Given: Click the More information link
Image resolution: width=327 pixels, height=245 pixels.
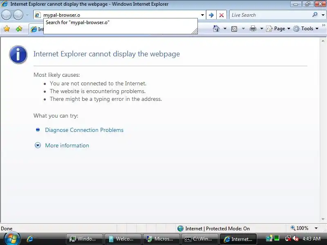Looking at the screenshot, I should 67,145.
